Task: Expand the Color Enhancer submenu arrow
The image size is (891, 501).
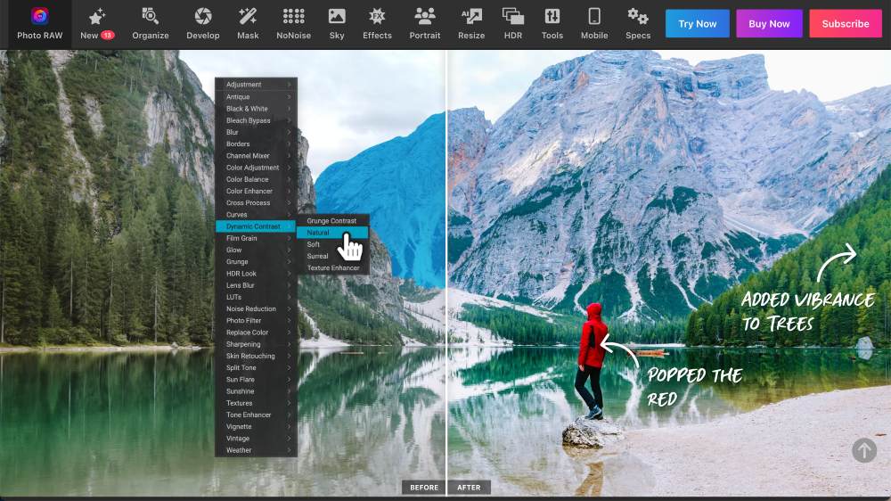Action: click(290, 191)
